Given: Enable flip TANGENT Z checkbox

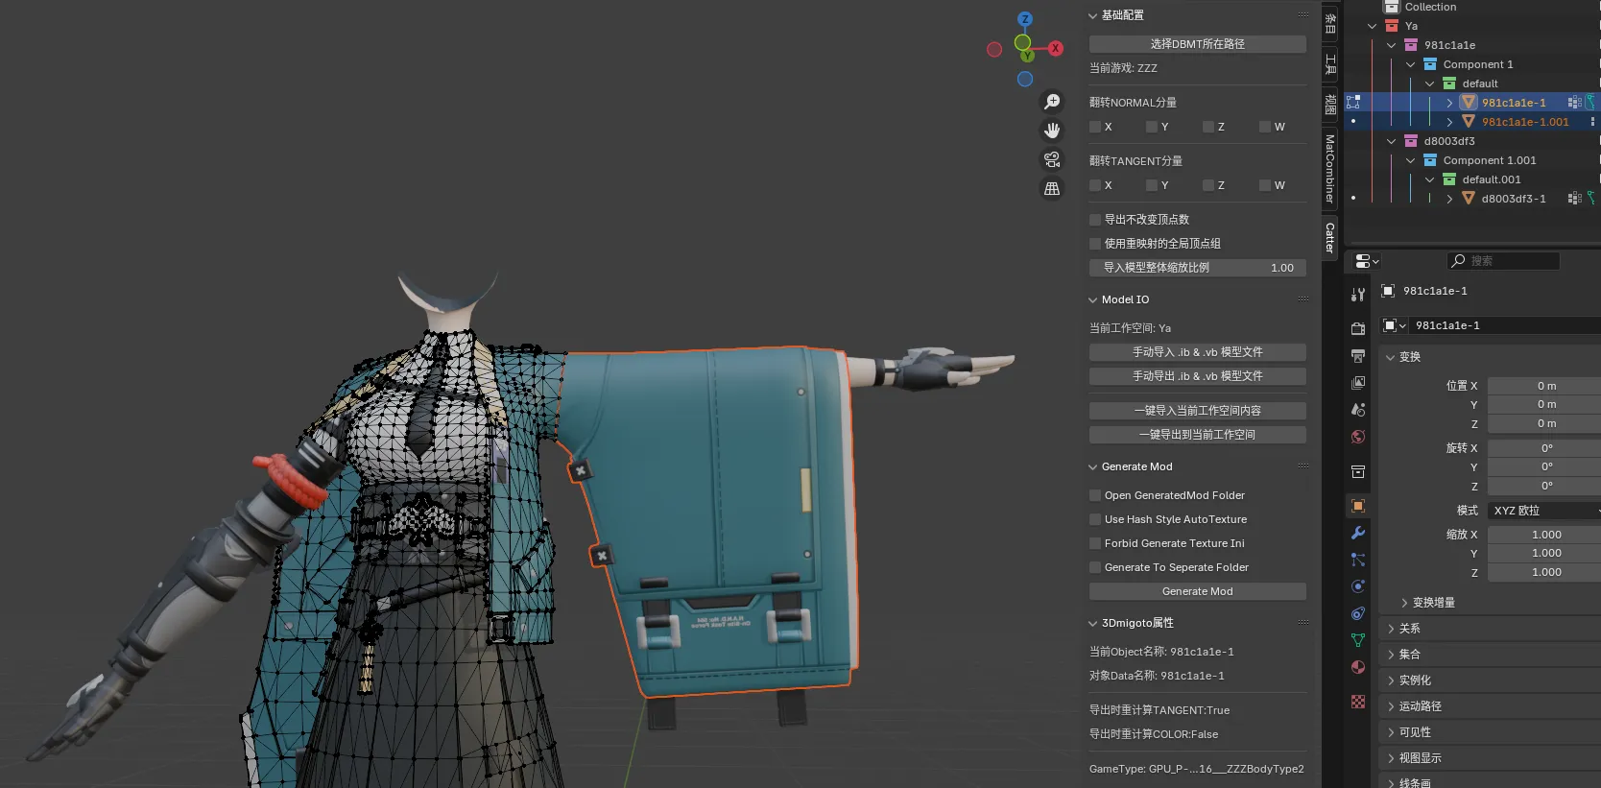Looking at the screenshot, I should [1208, 185].
